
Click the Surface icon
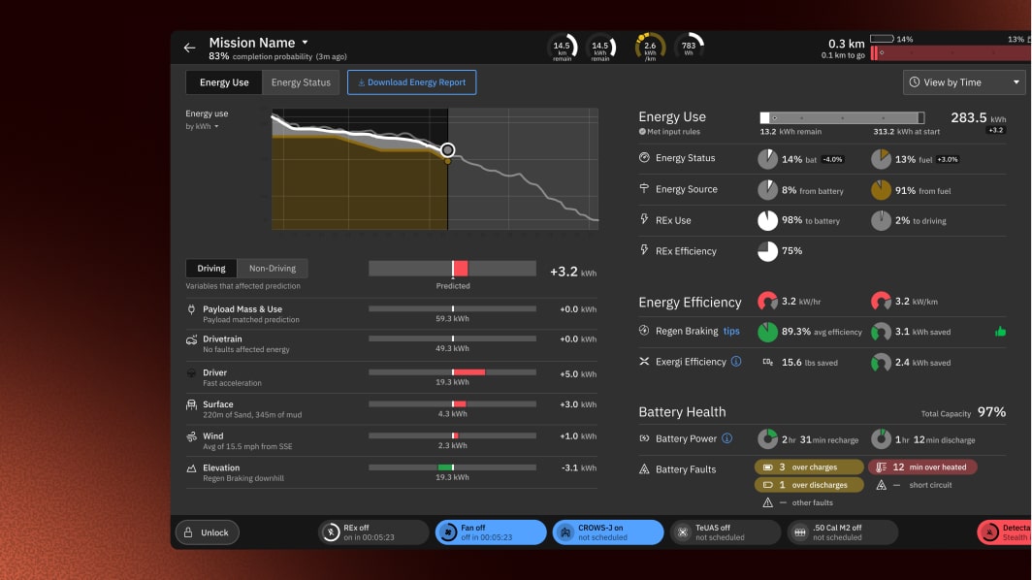pos(191,404)
